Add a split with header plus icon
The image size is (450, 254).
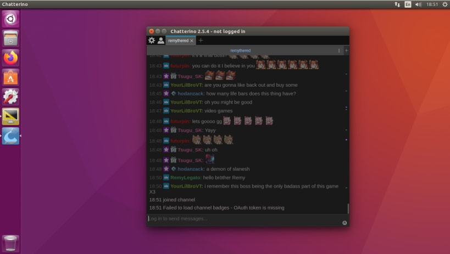[346, 50]
